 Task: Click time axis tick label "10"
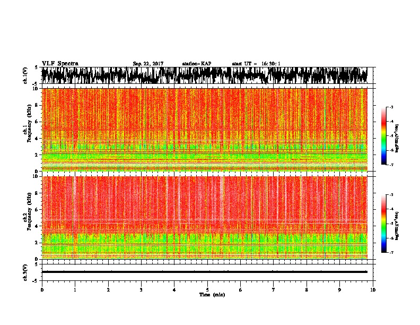(x=373, y=290)
